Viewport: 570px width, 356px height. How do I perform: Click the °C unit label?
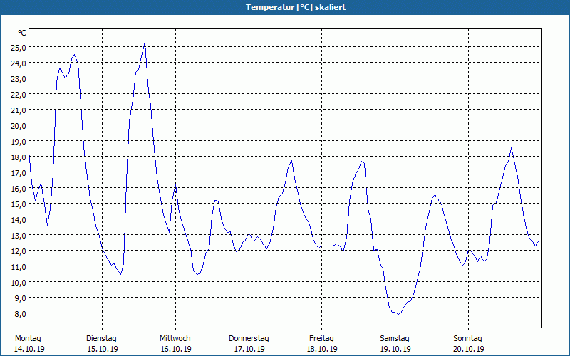[x=22, y=33]
